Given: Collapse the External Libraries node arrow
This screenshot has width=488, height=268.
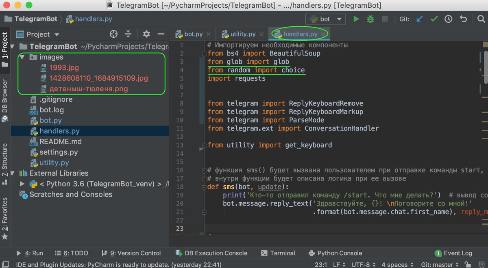Looking at the screenshot, I should (13, 173).
